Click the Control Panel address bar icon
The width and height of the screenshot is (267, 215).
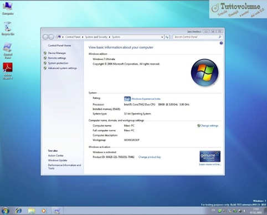pyautogui.click(x=59, y=37)
